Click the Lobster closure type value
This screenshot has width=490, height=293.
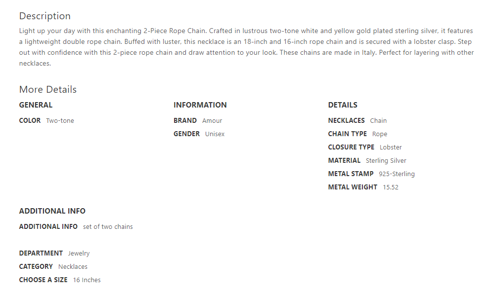tap(391, 147)
